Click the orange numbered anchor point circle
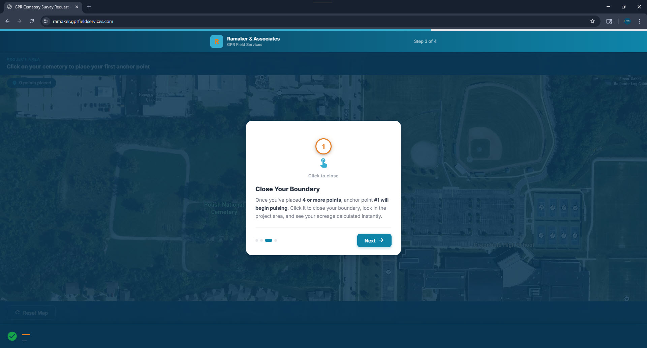 coord(323,147)
